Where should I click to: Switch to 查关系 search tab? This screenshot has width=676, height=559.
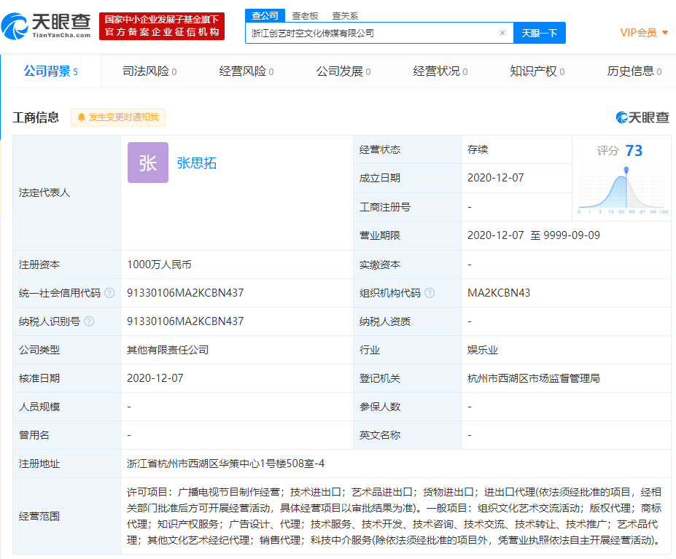pos(345,16)
